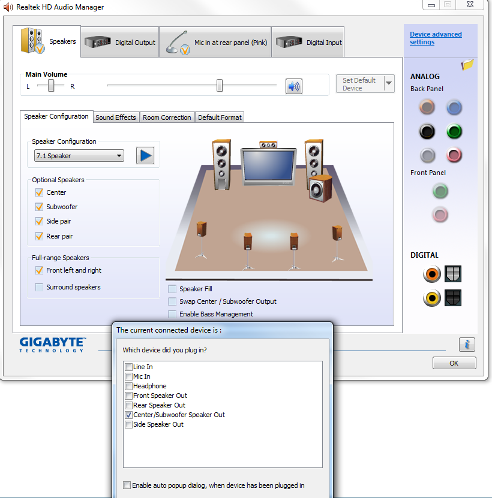
Task: Select the green back panel audio jack
Action: (x=454, y=131)
